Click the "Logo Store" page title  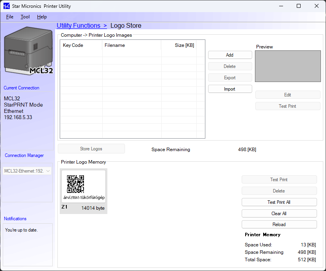click(x=126, y=26)
